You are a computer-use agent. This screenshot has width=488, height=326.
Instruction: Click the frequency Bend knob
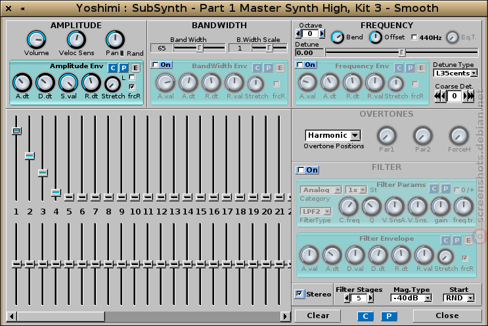pyautogui.click(x=337, y=37)
